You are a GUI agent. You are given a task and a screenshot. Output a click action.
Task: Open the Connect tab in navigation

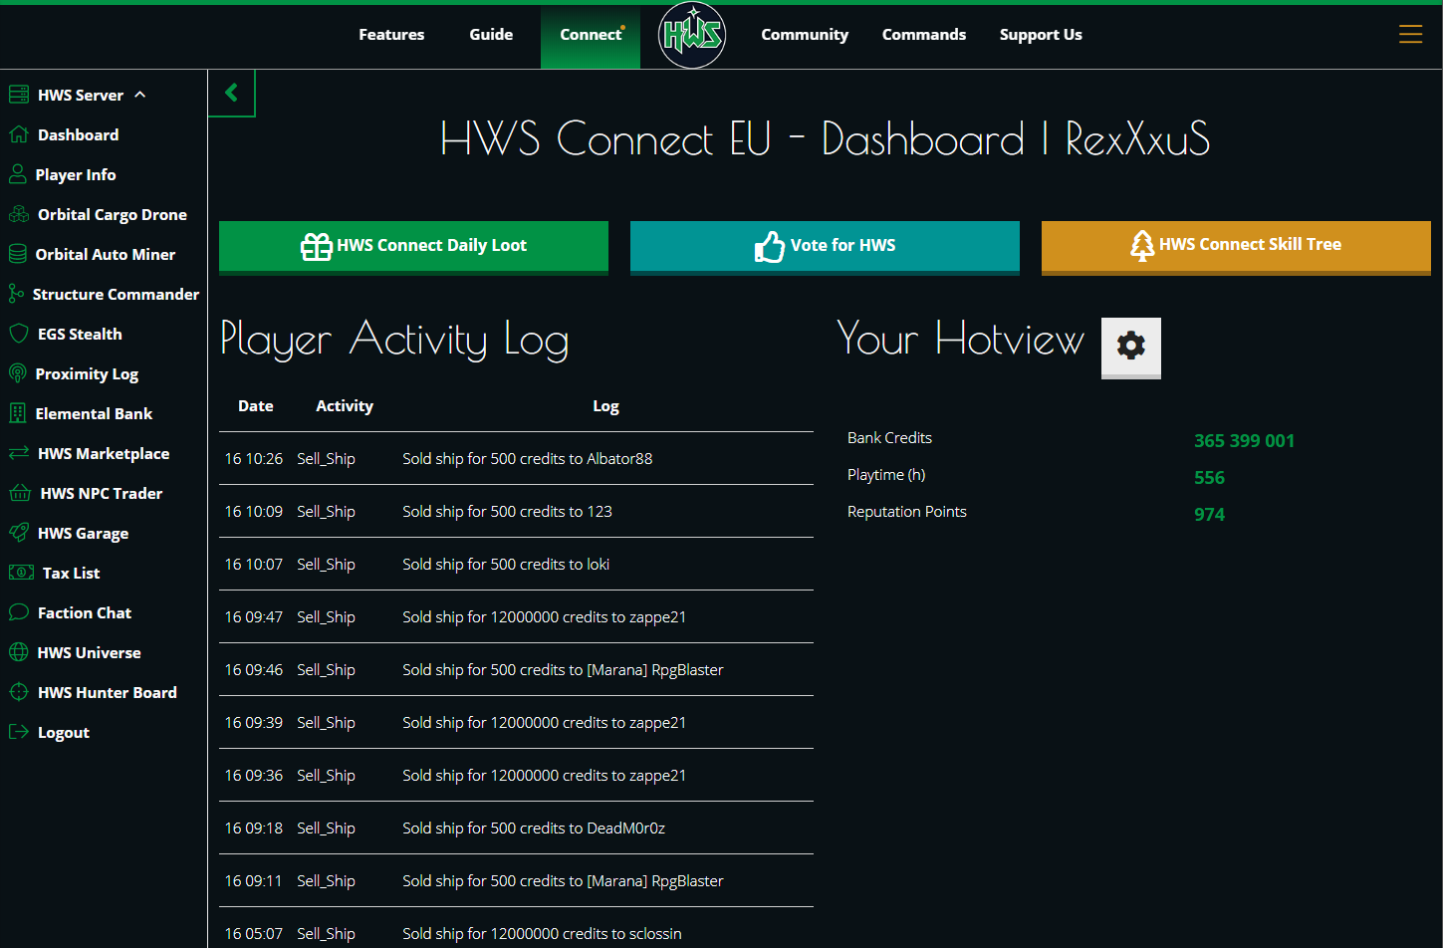pyautogui.click(x=591, y=35)
